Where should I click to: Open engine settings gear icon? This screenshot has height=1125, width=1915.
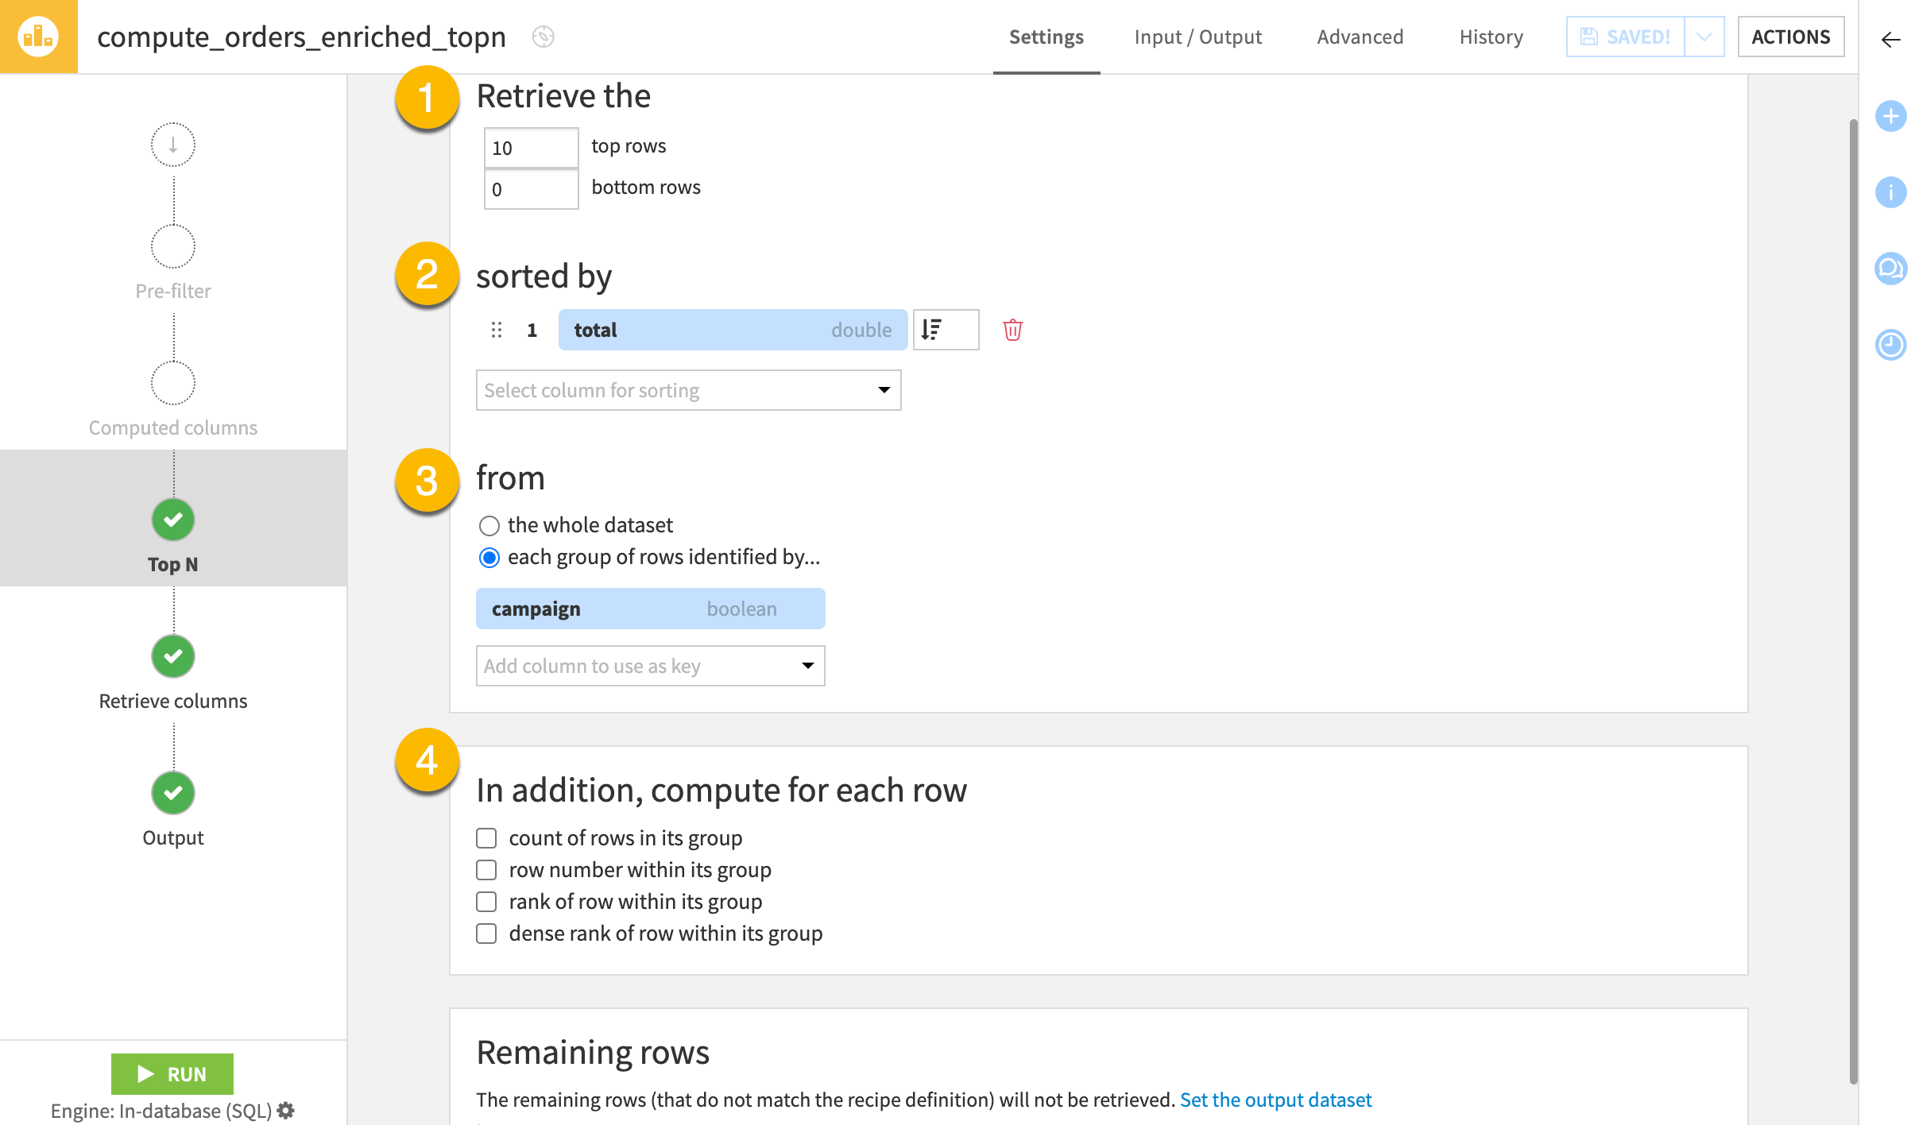[287, 1110]
